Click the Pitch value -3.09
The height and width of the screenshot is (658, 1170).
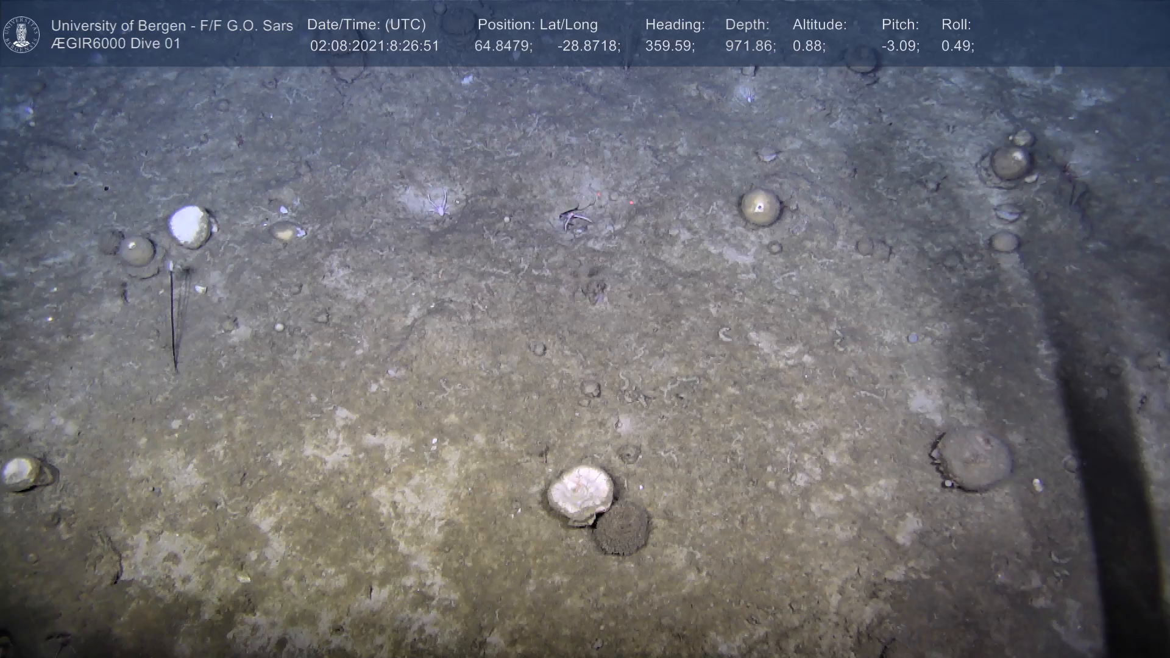(900, 46)
